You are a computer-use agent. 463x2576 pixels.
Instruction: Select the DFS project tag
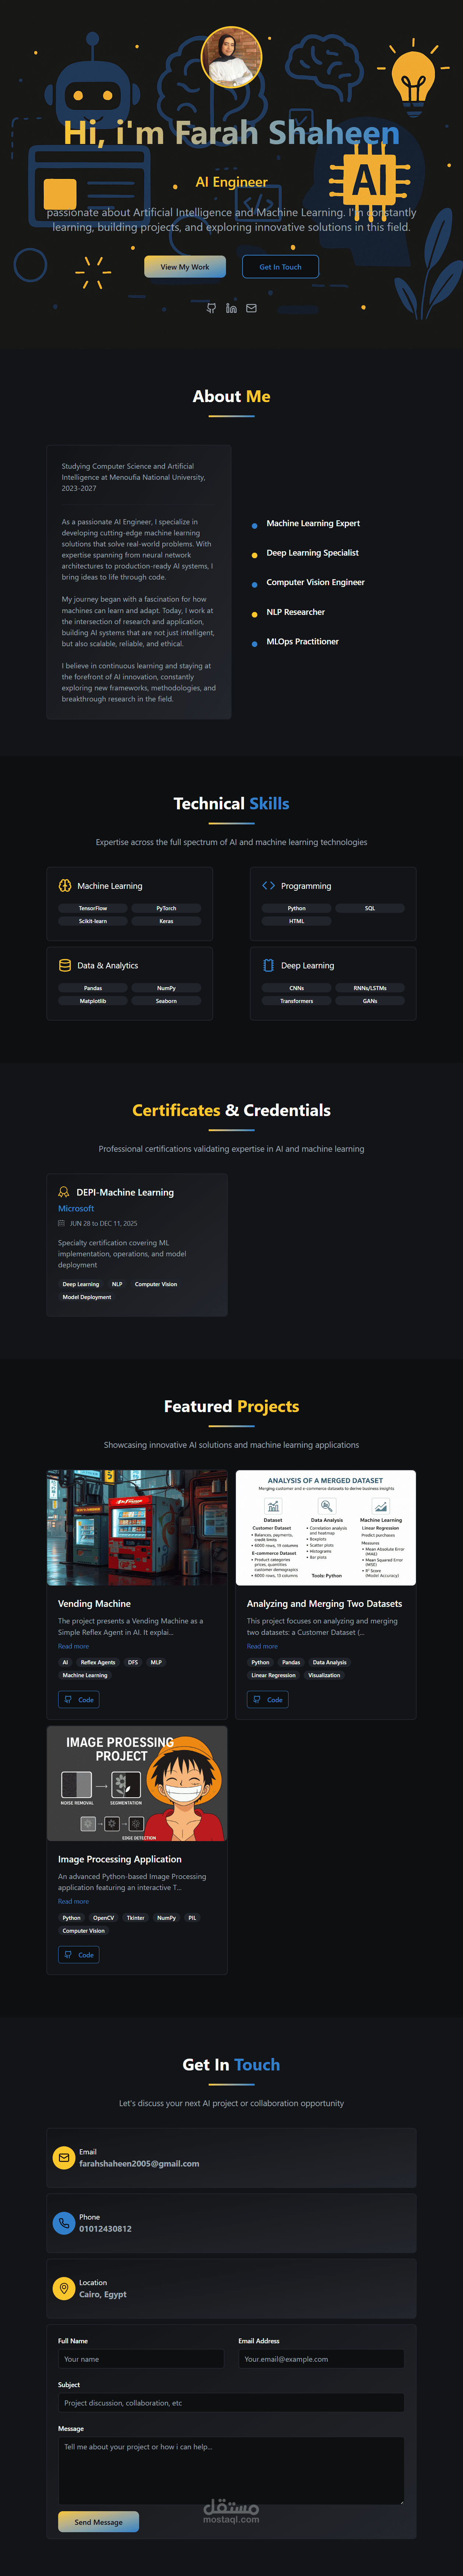click(133, 1663)
